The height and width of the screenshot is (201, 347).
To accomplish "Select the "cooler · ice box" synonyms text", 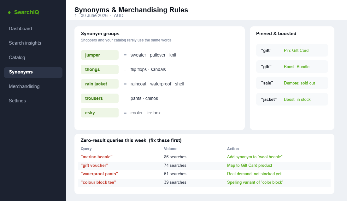I will pos(146,113).
